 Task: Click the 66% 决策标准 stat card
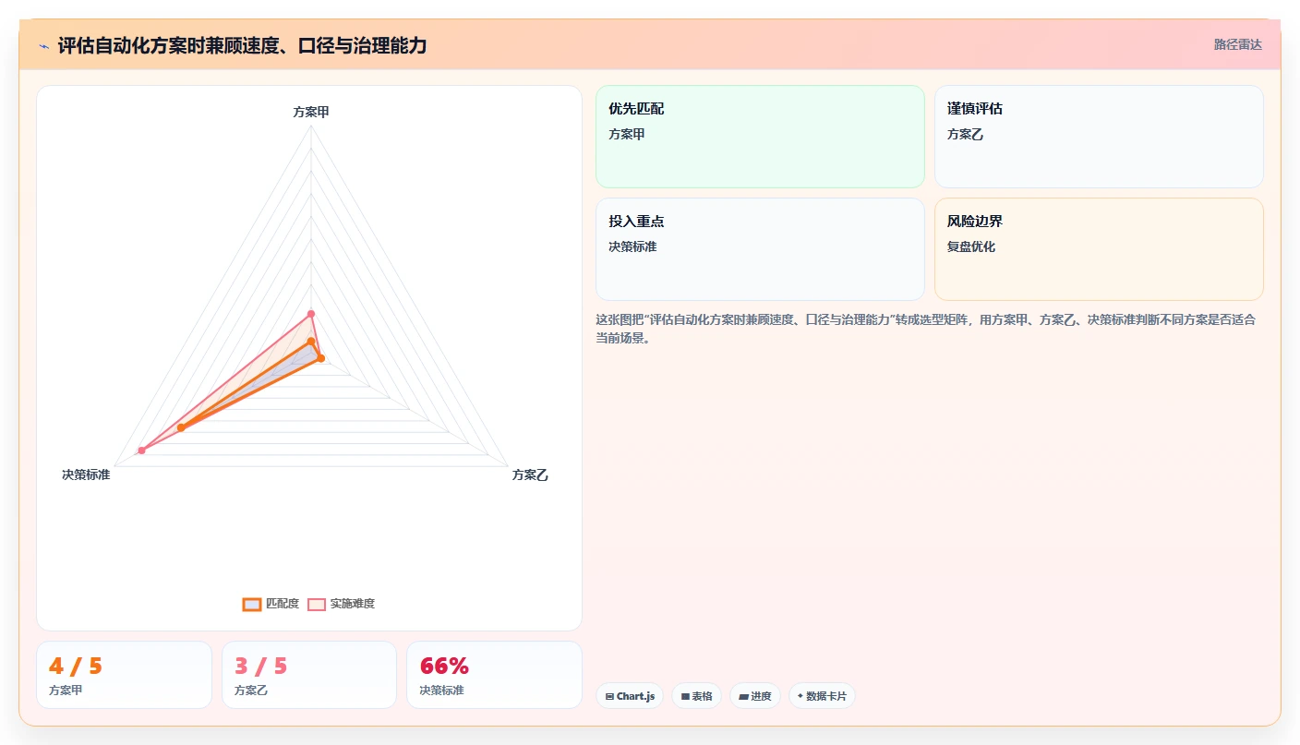[x=494, y=675]
